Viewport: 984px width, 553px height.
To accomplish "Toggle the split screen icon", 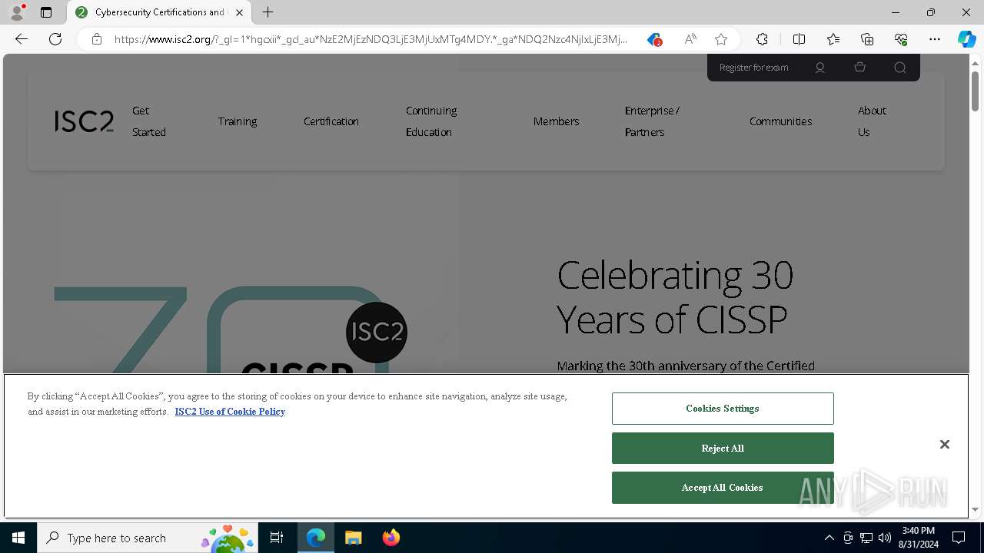I will click(799, 39).
